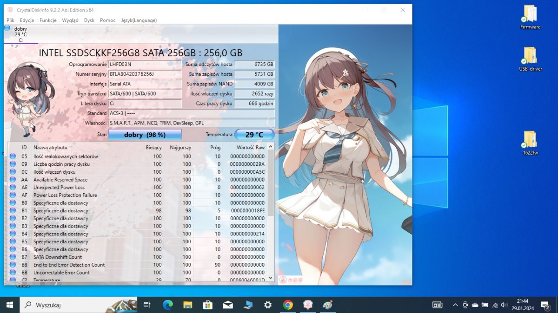Open the Pomoc menu
558x313 pixels.
(x=108, y=20)
